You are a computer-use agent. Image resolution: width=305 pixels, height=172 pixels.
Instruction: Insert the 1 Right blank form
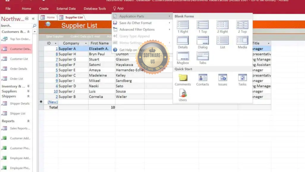click(183, 27)
